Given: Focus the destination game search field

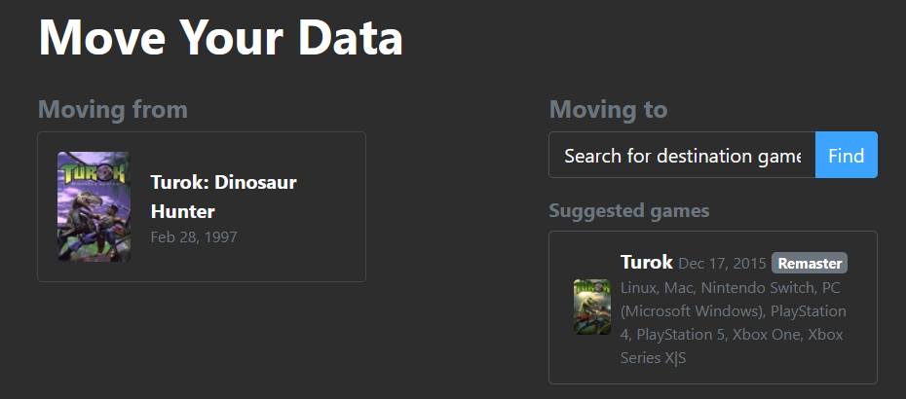Looking at the screenshot, I should (x=682, y=156).
